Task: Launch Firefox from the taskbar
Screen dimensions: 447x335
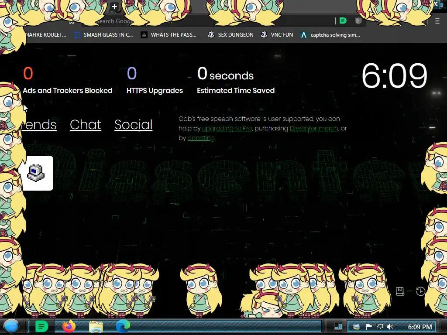Action: [x=69, y=326]
